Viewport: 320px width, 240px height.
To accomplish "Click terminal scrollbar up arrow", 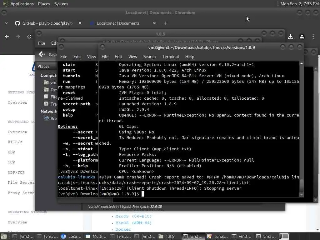I will 302,64.
